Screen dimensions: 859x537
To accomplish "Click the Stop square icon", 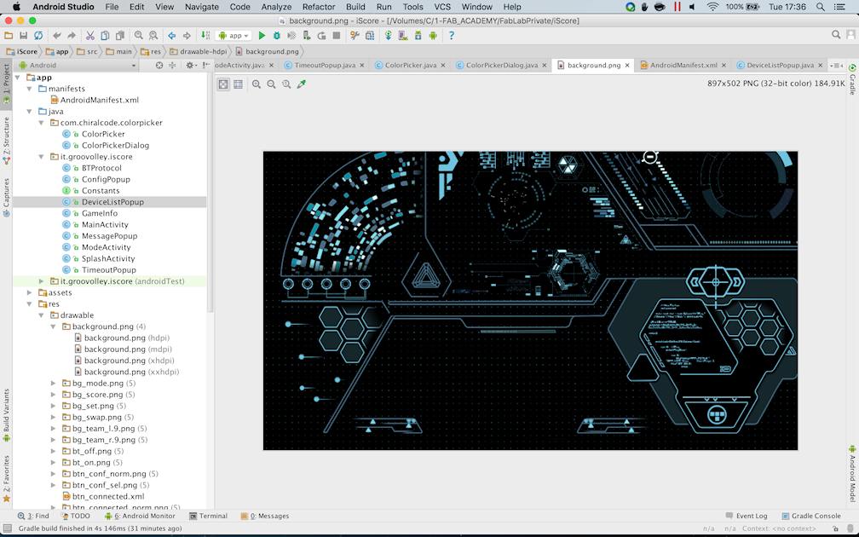I will 337,36.
